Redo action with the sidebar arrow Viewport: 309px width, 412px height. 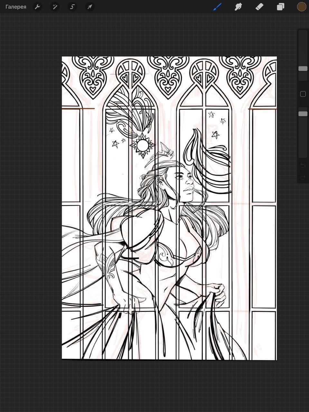[x=303, y=178]
